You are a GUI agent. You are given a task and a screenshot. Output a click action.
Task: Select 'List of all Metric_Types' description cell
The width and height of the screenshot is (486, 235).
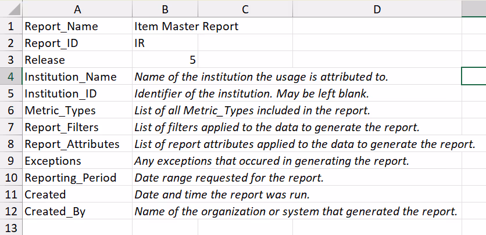click(165, 110)
